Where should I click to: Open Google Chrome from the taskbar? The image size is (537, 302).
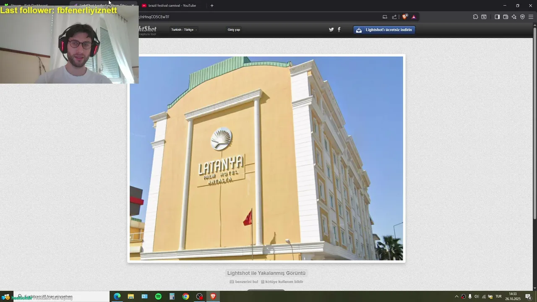click(185, 297)
